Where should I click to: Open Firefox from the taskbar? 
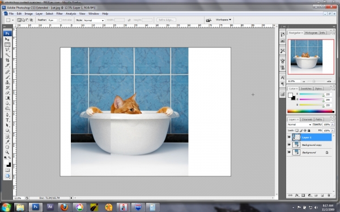pos(64,207)
